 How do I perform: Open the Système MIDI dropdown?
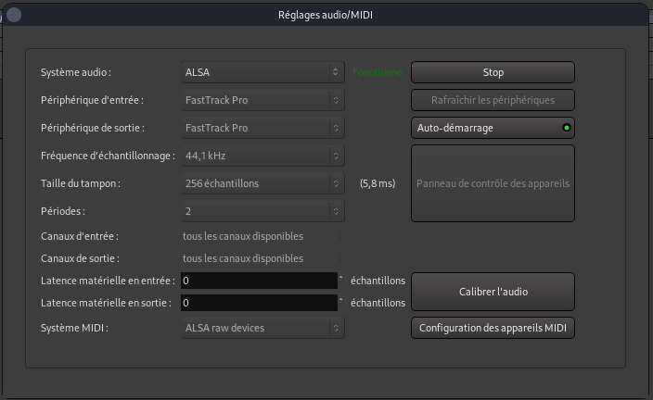[x=263, y=328]
